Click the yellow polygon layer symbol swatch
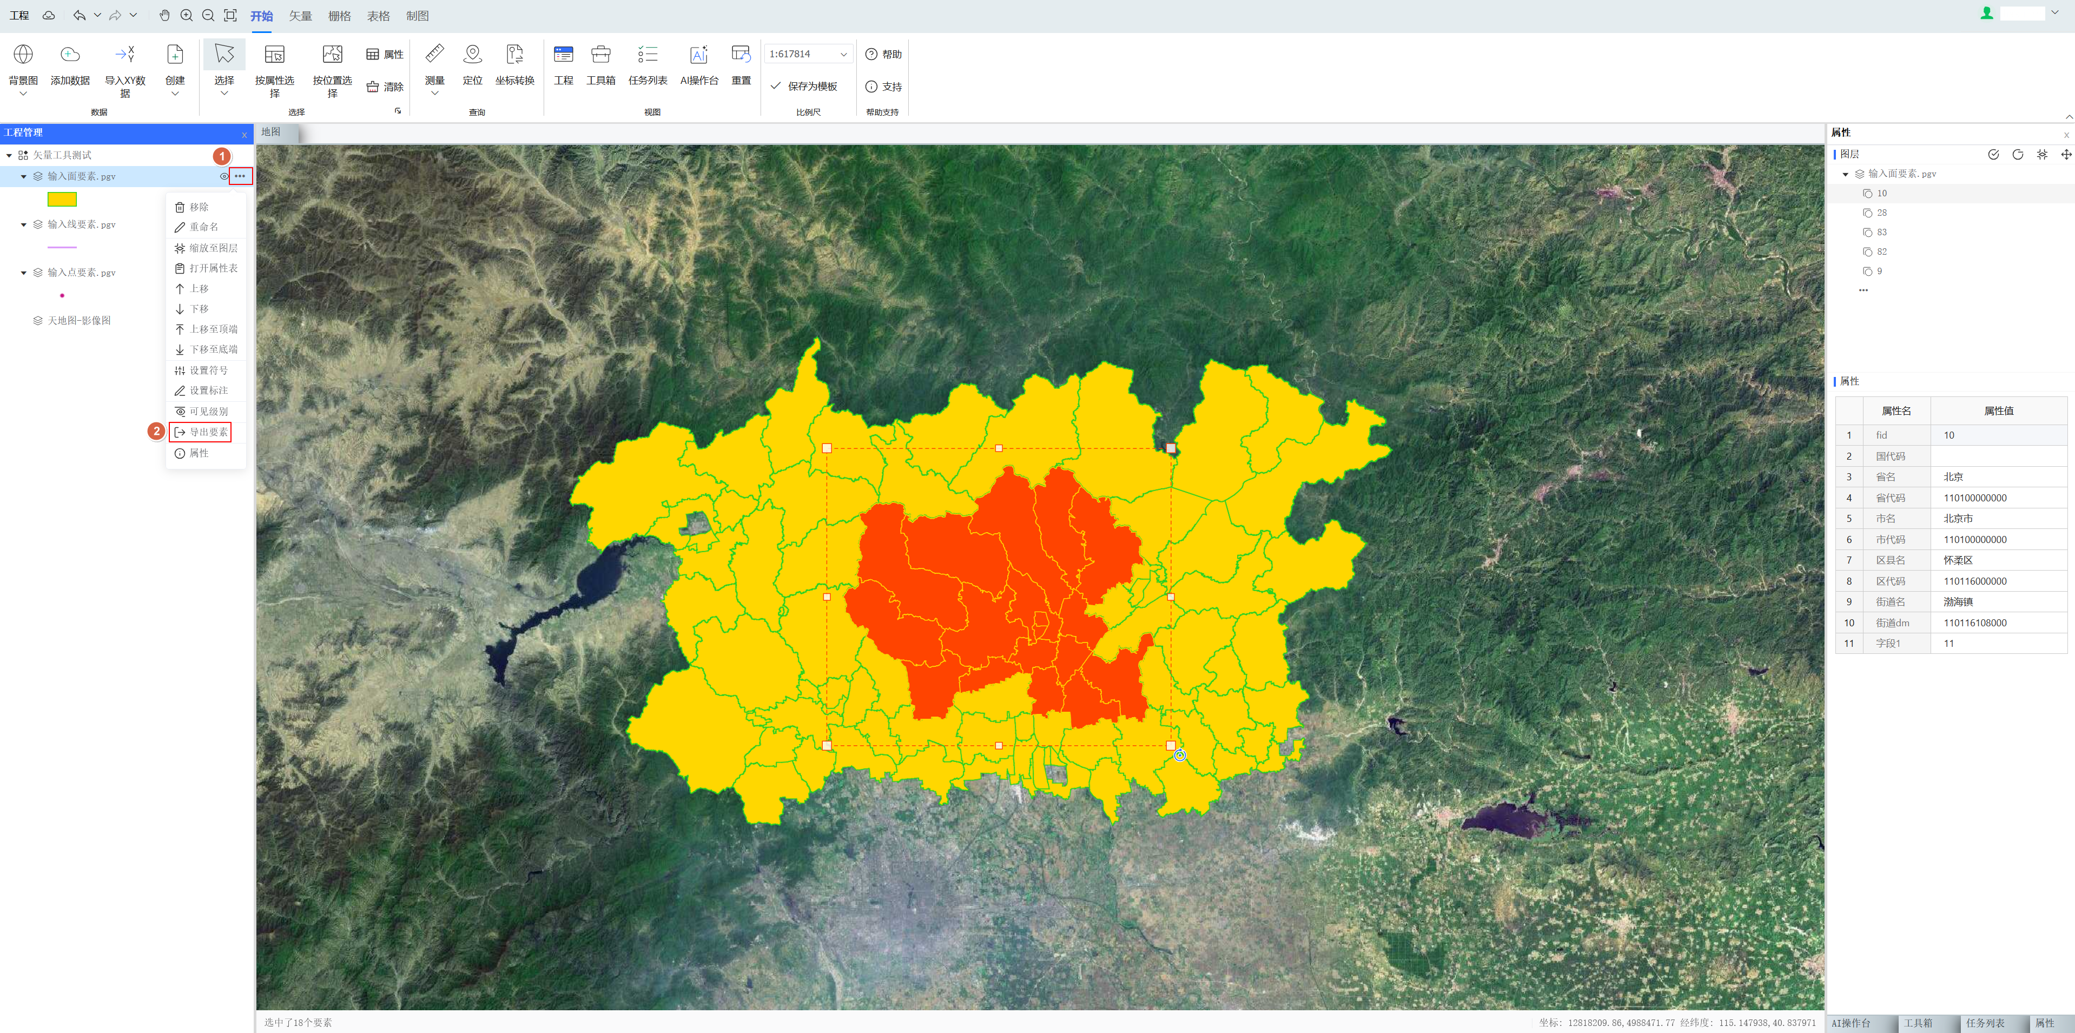The height and width of the screenshot is (1033, 2075). [x=62, y=200]
